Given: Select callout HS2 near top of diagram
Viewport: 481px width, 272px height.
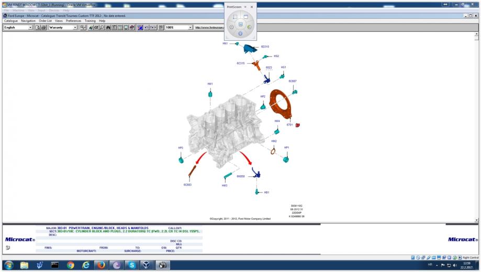Looking at the screenshot, I should (276, 56).
